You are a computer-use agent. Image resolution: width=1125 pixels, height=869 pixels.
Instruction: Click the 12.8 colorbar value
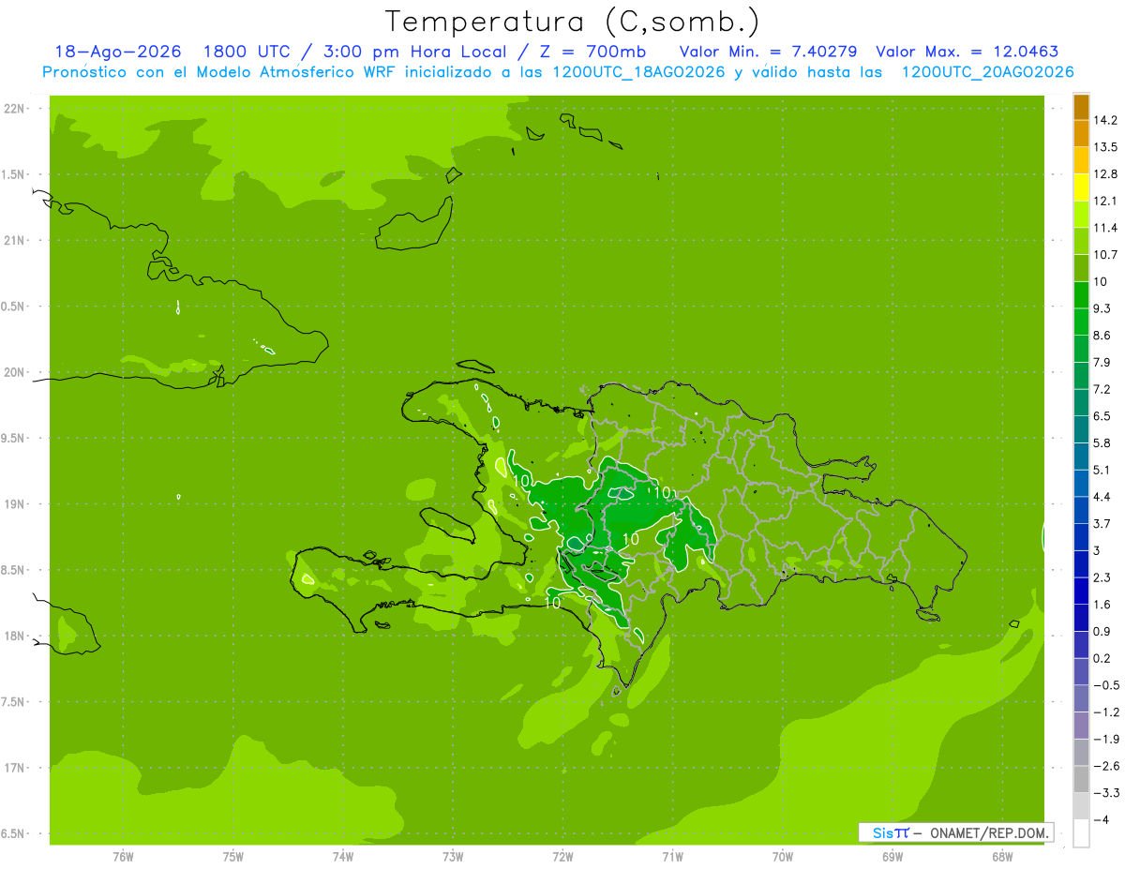pos(1106,174)
